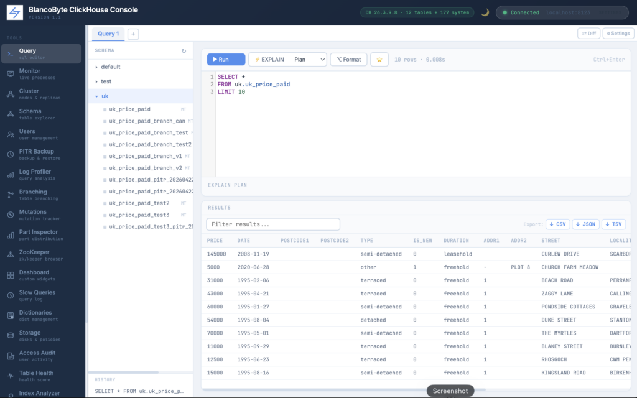This screenshot has height=398, width=637.
Task: Select table uk_price_paid_branch_v1
Action: tap(147, 156)
